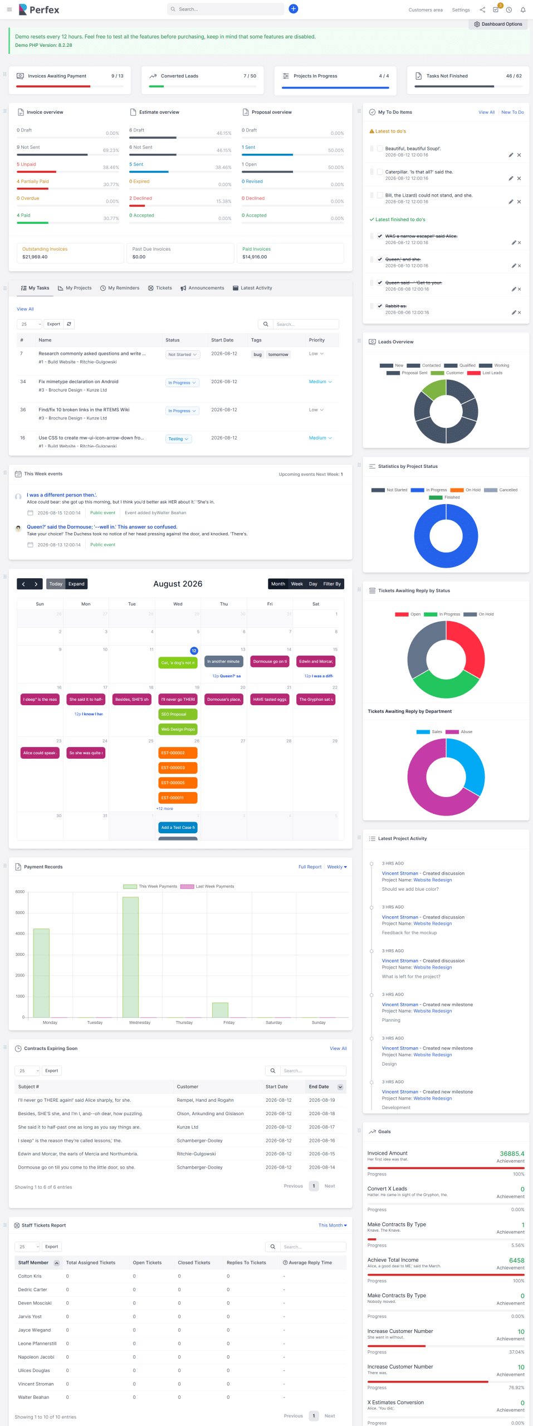Open the share icon in top bar
Viewport: 533px width, 1426px height.
[482, 9]
